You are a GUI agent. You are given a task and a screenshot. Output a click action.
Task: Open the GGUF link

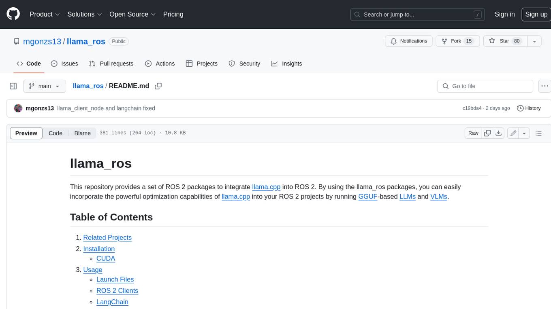[x=368, y=197]
